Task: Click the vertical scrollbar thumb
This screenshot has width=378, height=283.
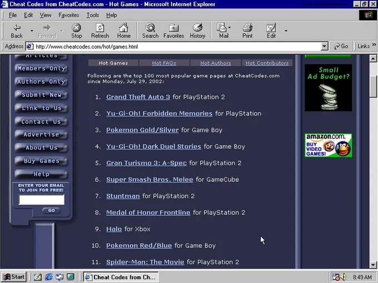Action: (373, 87)
